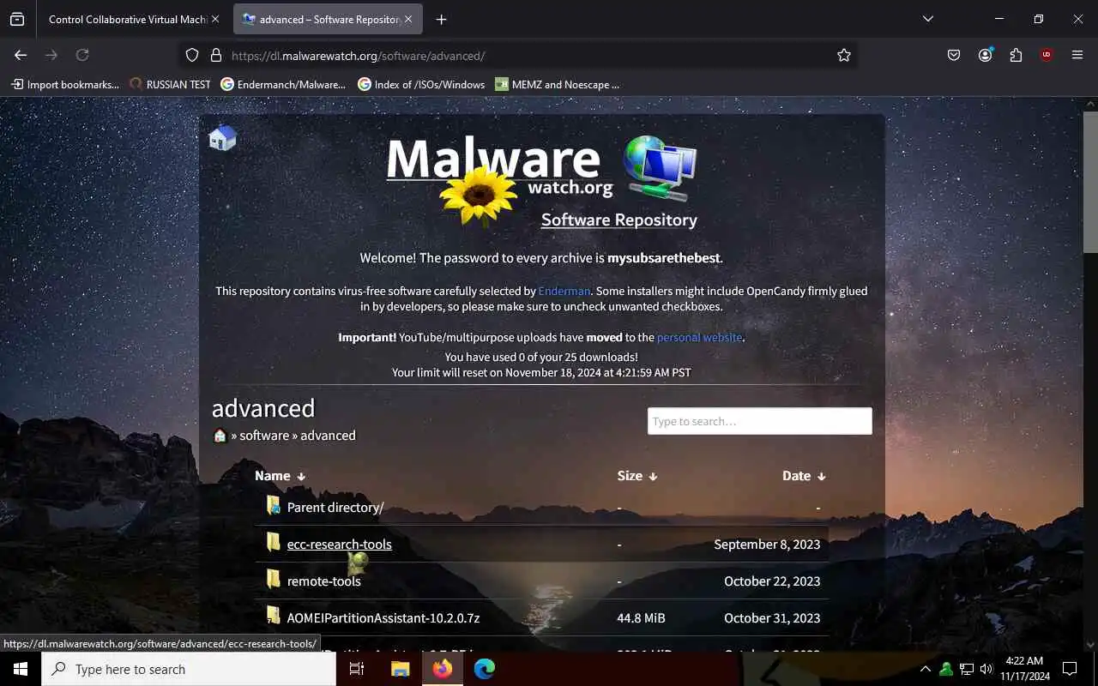Sort the listing by Date column
This screenshot has width=1098, height=686.
pyautogui.click(x=804, y=475)
